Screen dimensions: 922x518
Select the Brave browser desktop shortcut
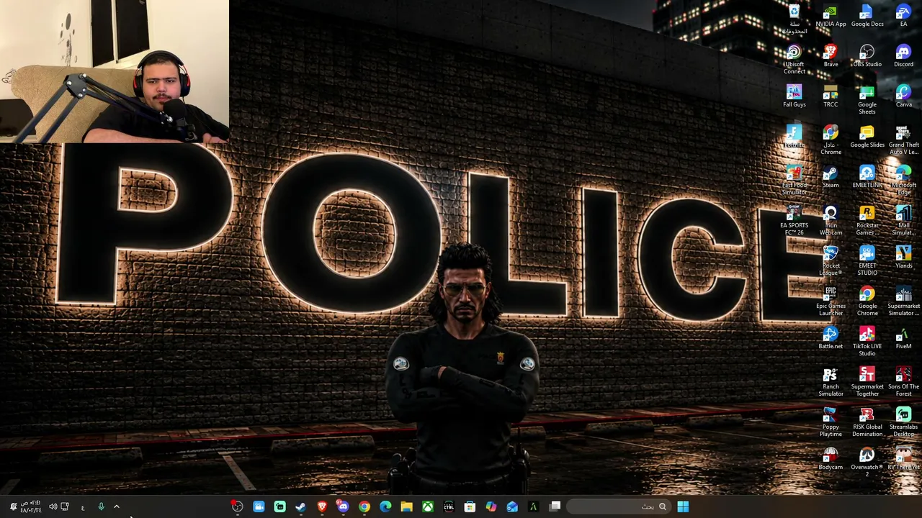[x=831, y=56]
